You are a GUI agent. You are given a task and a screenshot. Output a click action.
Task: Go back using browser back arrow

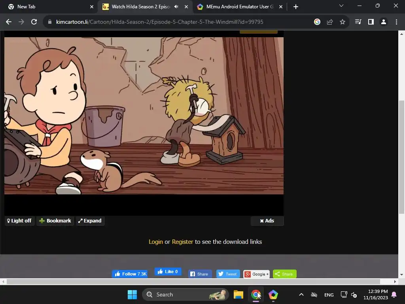(9, 22)
